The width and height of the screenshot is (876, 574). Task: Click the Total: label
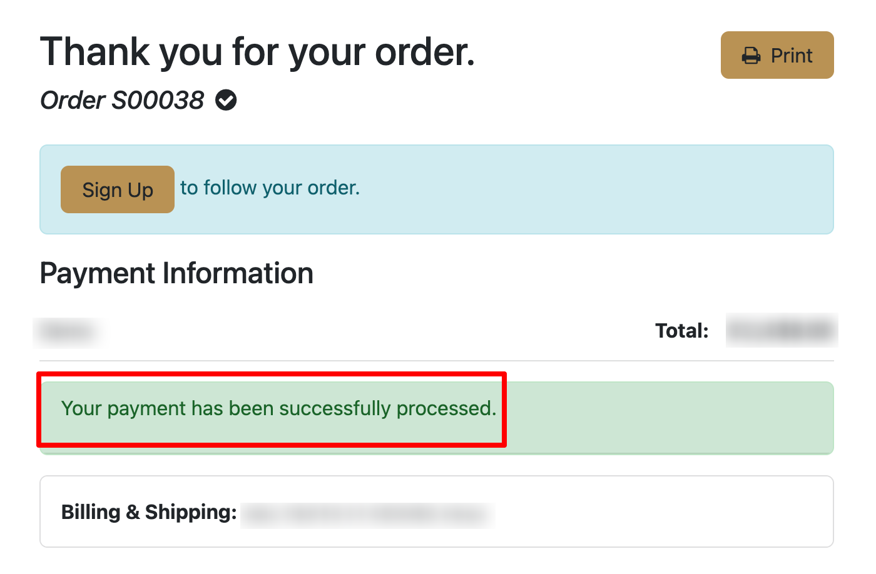point(681,330)
